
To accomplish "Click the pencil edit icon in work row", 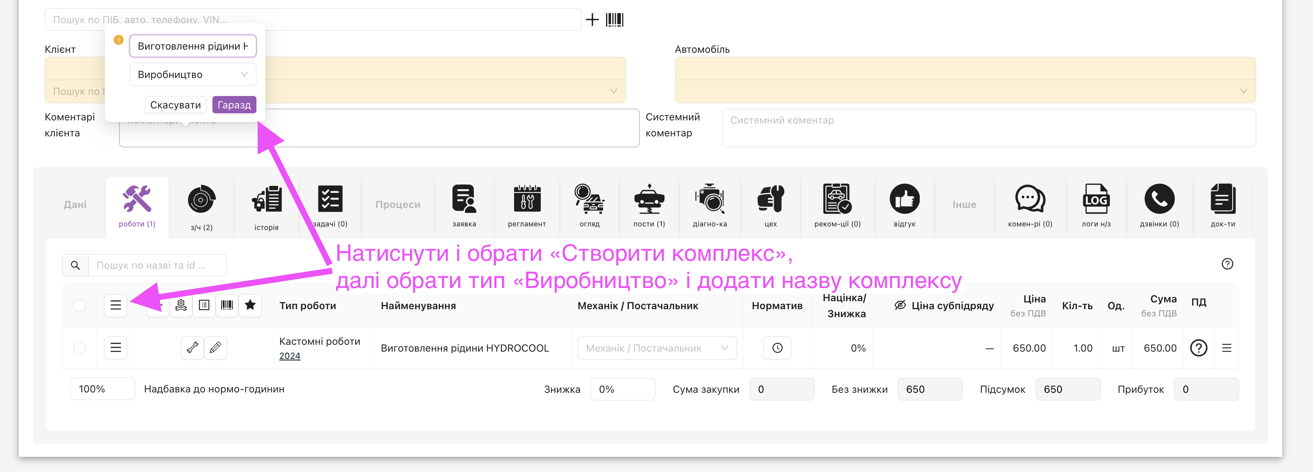I will click(216, 348).
